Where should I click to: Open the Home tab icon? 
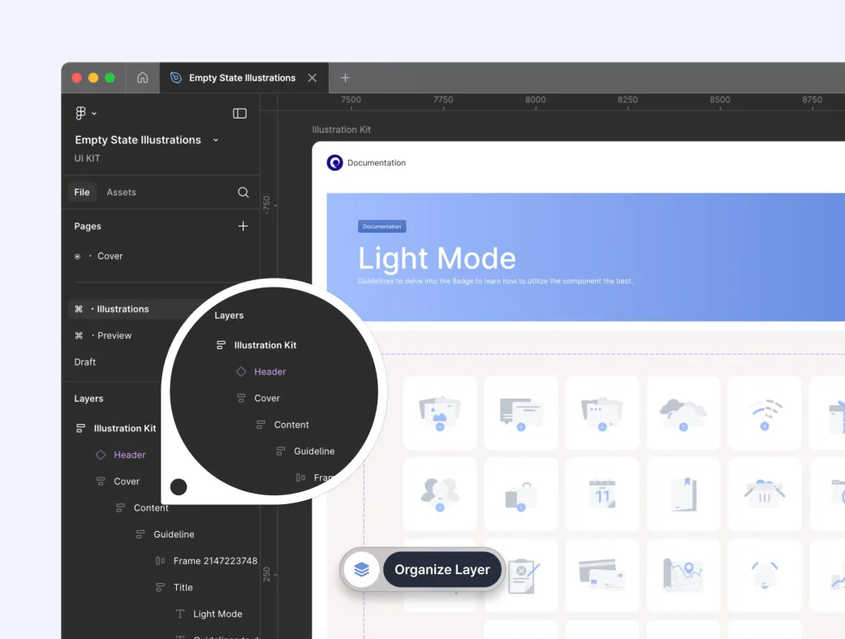click(143, 78)
